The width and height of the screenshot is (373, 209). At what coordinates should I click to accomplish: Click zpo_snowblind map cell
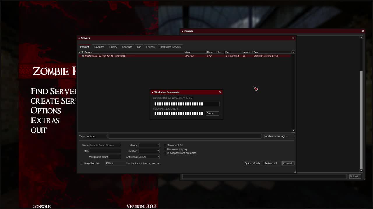232,56
